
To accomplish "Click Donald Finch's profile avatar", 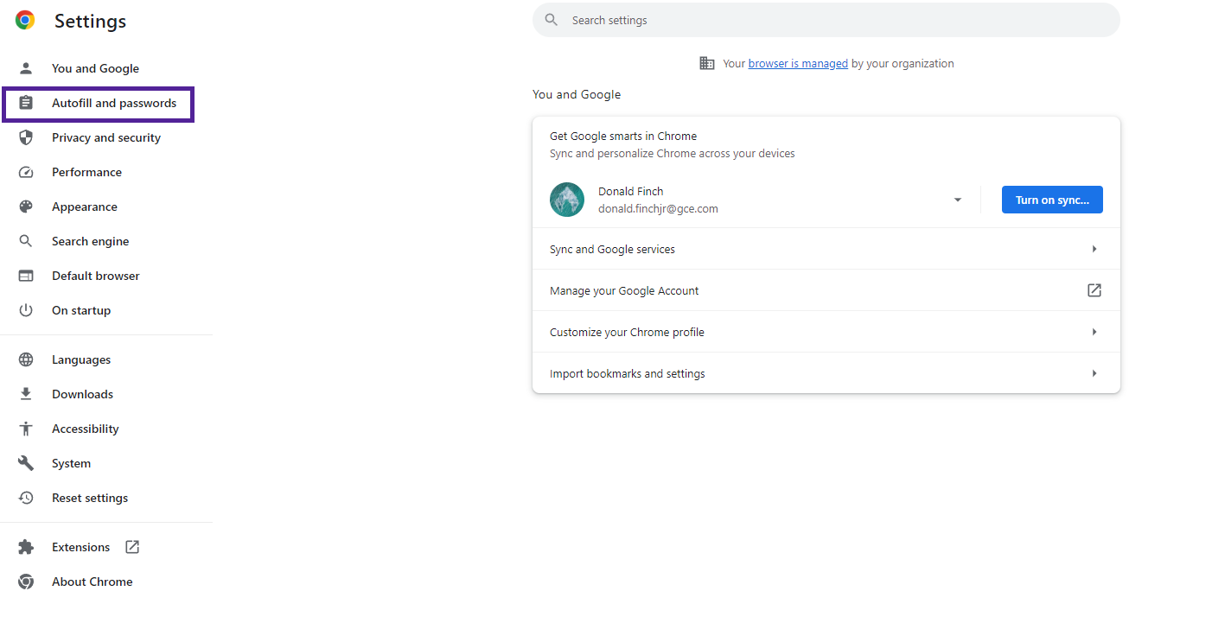I will pyautogui.click(x=567, y=200).
